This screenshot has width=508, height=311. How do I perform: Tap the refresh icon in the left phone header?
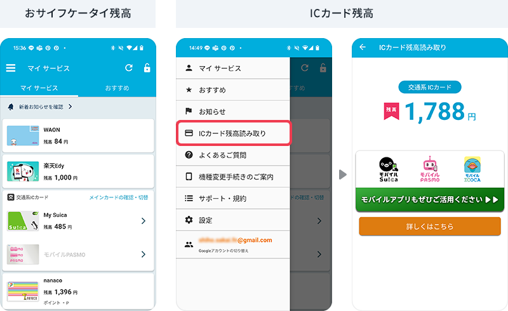point(129,68)
